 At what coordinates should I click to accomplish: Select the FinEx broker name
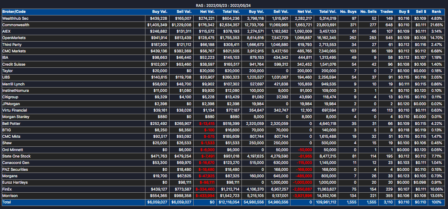pyautogui.click(x=7, y=189)
